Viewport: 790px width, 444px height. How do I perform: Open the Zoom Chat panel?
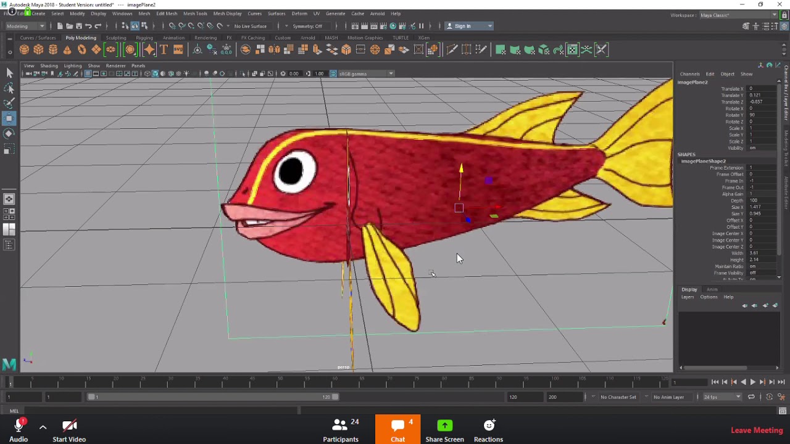coord(397,429)
